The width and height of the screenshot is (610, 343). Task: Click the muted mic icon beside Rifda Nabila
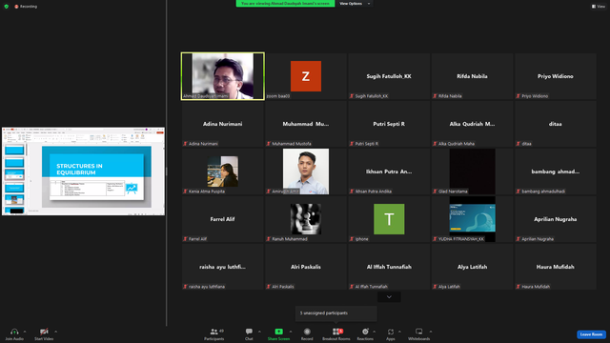click(435, 96)
